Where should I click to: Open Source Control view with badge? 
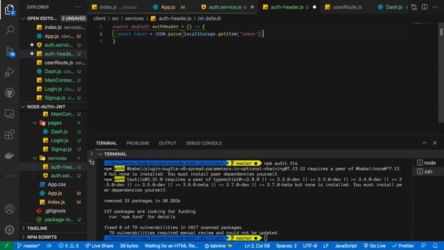[x=10, y=51]
